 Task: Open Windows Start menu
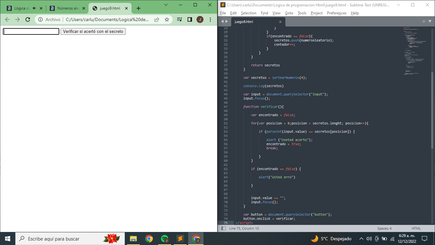point(8,239)
